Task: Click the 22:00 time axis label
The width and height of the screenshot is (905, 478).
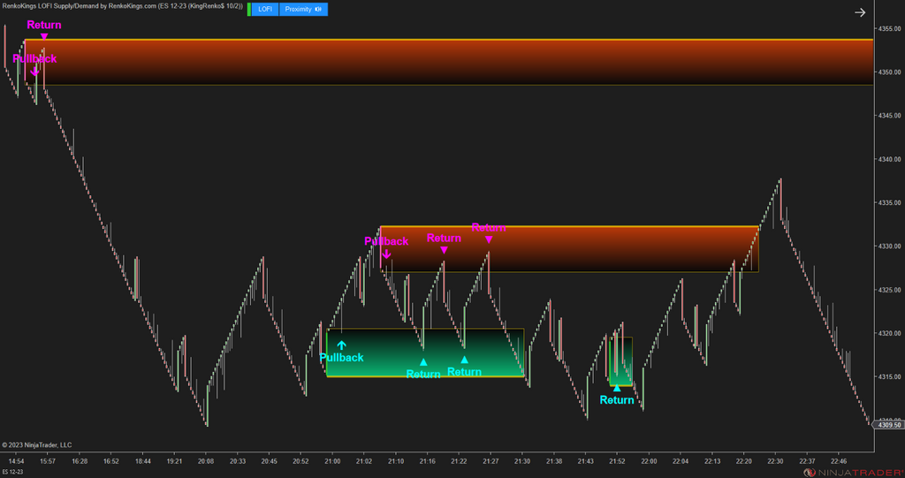Action: [649, 461]
